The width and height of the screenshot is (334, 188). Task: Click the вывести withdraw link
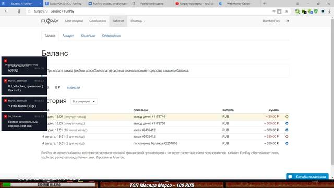click(73, 87)
